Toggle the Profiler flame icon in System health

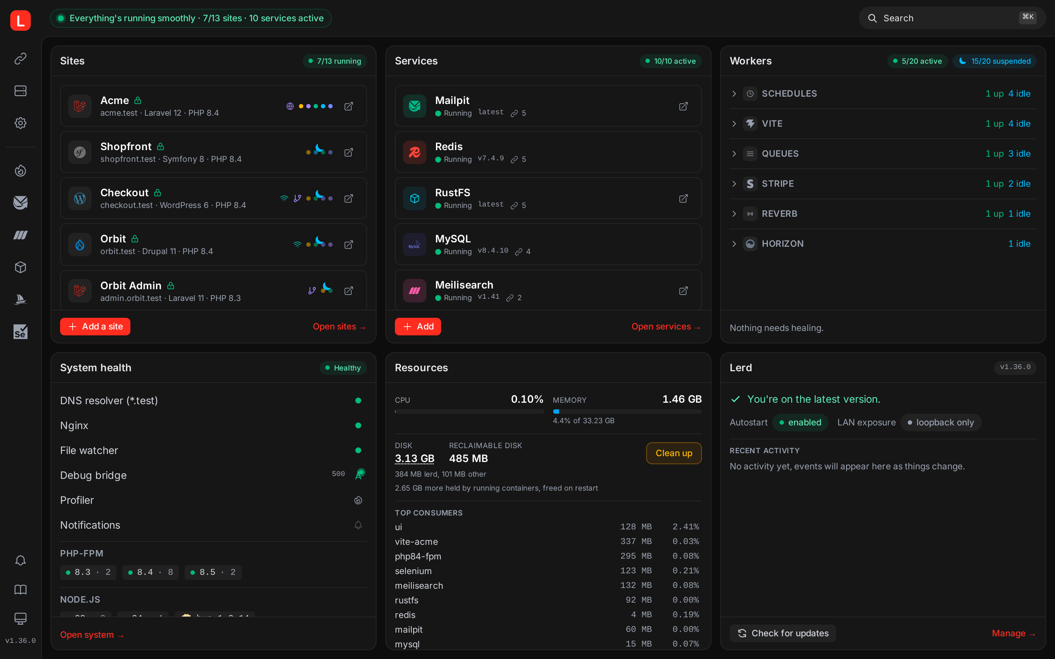(x=358, y=500)
